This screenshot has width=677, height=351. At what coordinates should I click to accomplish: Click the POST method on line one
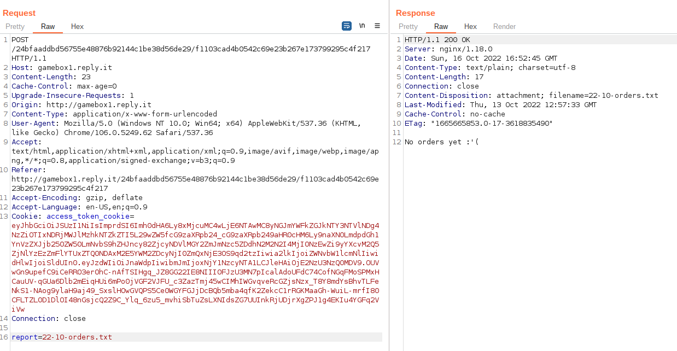click(20, 40)
